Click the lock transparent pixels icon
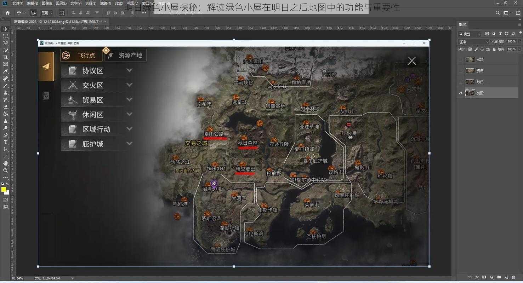523x283 pixels. click(470, 50)
